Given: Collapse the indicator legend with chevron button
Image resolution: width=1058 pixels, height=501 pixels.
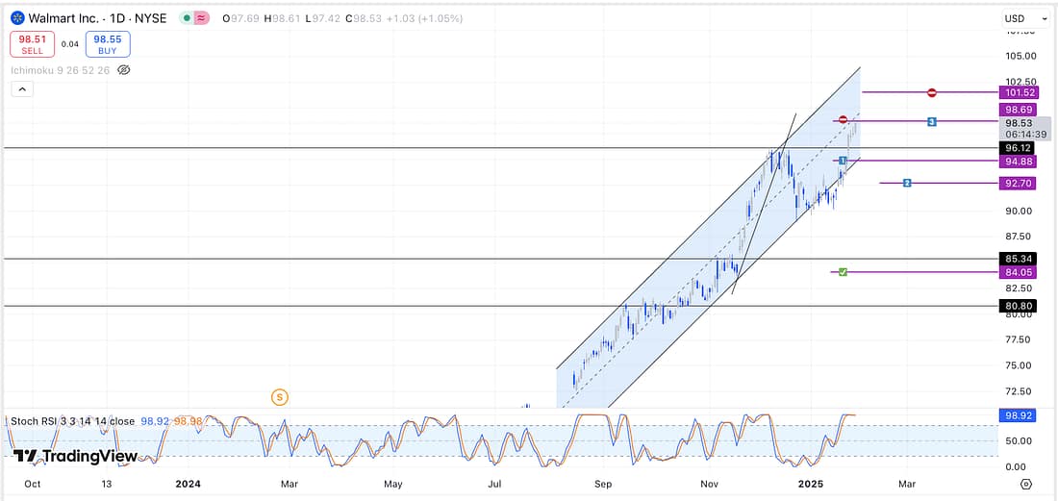Looking at the screenshot, I should click(21, 89).
